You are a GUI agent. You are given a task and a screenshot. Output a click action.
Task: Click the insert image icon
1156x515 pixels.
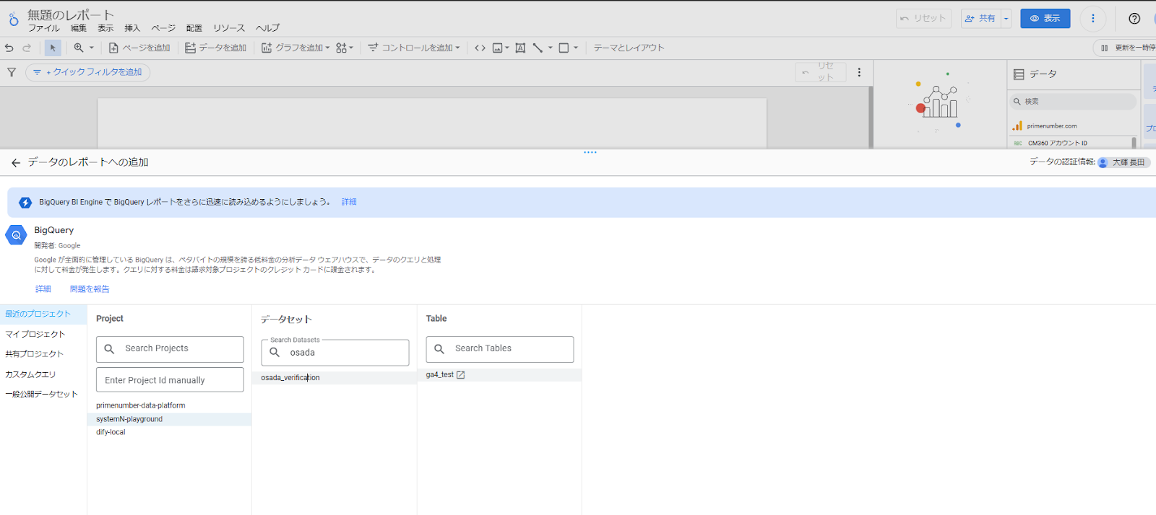click(x=497, y=48)
